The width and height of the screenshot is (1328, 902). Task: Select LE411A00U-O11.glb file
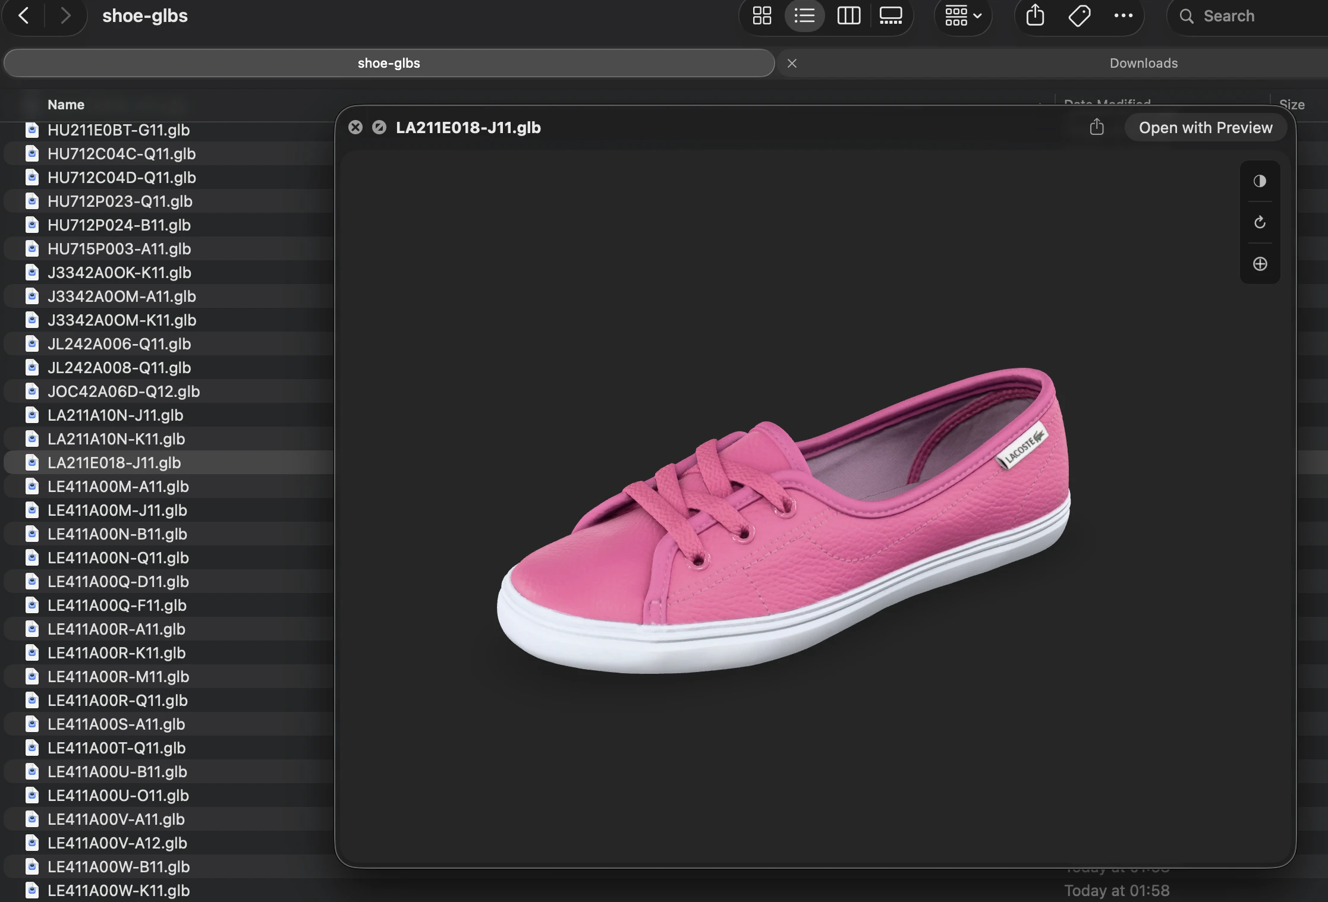(x=118, y=795)
